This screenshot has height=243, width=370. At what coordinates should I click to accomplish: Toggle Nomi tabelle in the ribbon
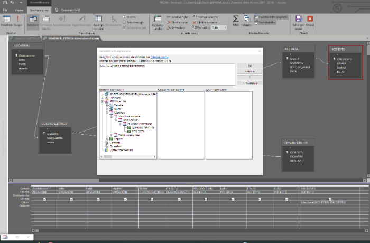point(265,22)
